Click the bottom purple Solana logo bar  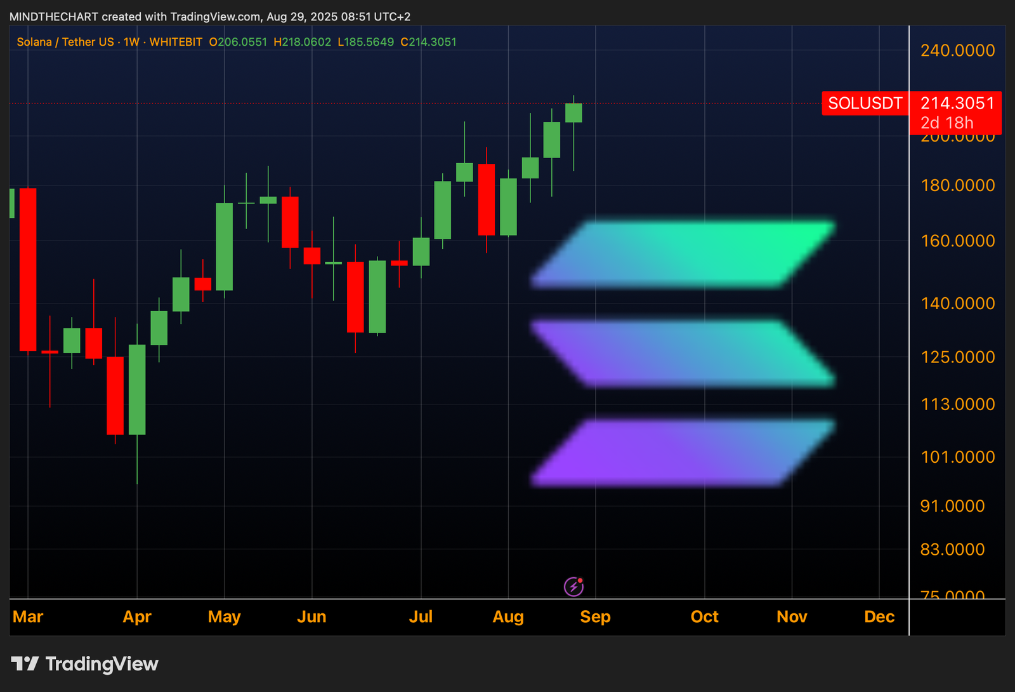(x=683, y=453)
